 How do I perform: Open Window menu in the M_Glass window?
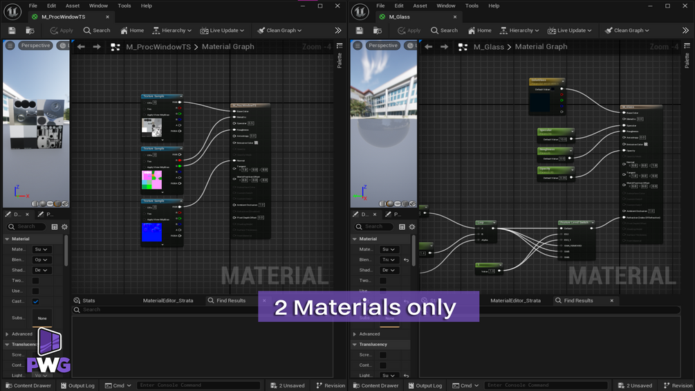tap(446, 6)
